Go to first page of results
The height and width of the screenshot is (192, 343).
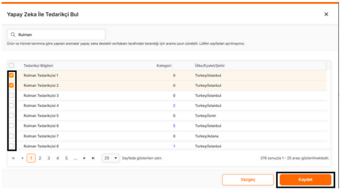[13, 159]
